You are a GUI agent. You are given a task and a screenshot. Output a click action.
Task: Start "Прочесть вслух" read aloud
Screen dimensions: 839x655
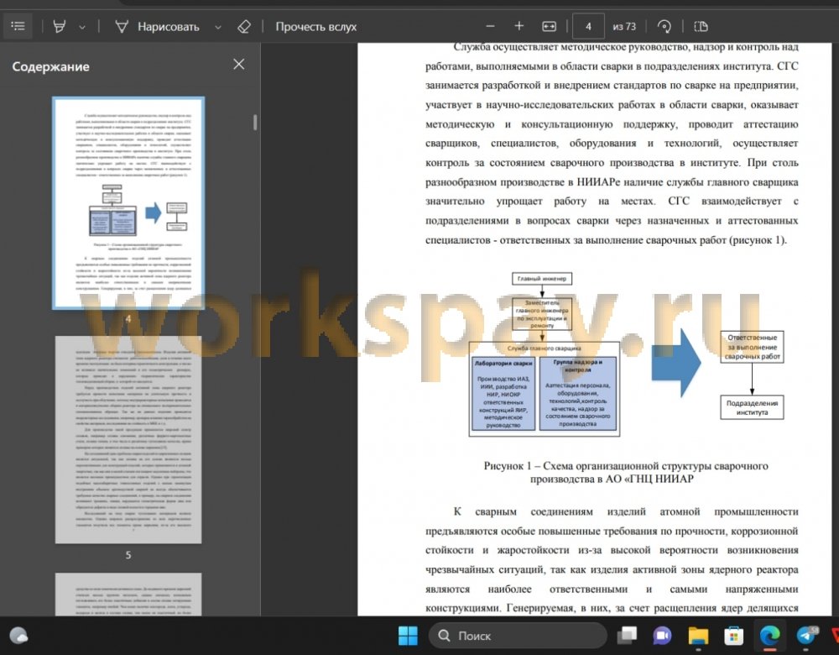(315, 26)
